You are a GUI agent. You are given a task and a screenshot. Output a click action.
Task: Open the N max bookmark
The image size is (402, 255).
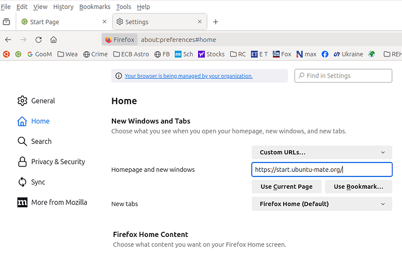(306, 54)
